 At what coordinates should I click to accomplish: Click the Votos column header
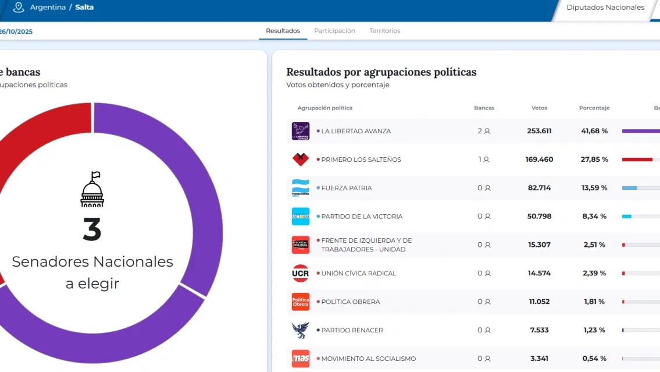[539, 108]
